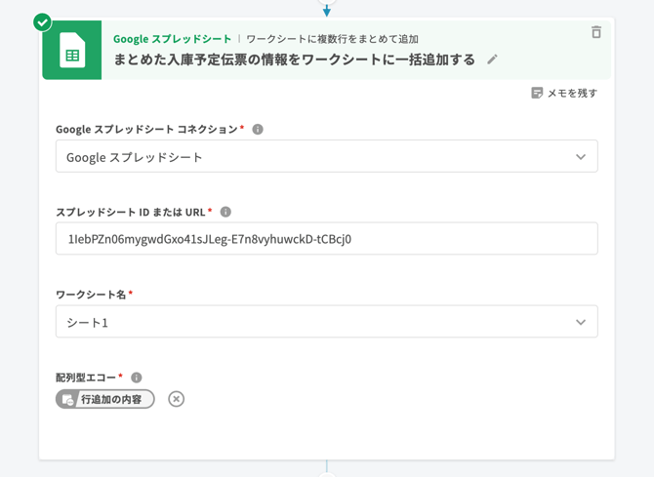Show info for 配列型エコー field
This screenshot has height=477, width=654.
click(x=137, y=378)
